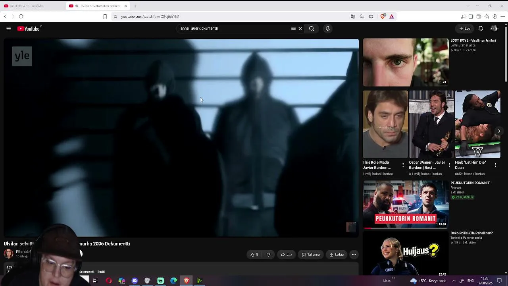
Task: Clear the search box with the X
Action: click(x=300, y=29)
